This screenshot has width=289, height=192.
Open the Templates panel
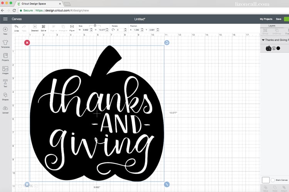[5, 44]
